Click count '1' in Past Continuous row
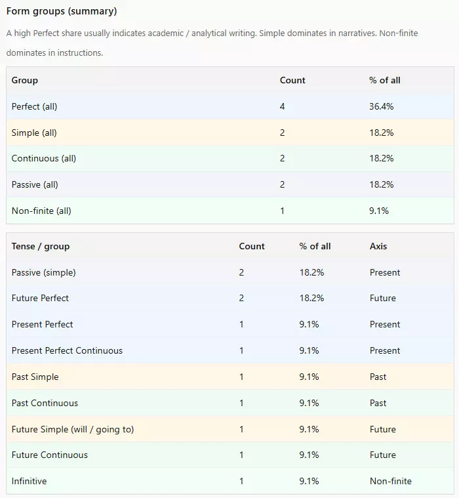The height and width of the screenshot is (498, 459). click(x=241, y=403)
